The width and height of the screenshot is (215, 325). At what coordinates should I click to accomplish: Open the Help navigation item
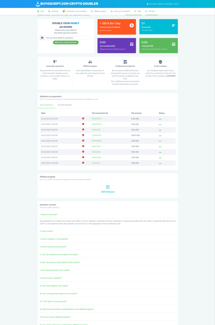pyautogui.click(x=137, y=11)
